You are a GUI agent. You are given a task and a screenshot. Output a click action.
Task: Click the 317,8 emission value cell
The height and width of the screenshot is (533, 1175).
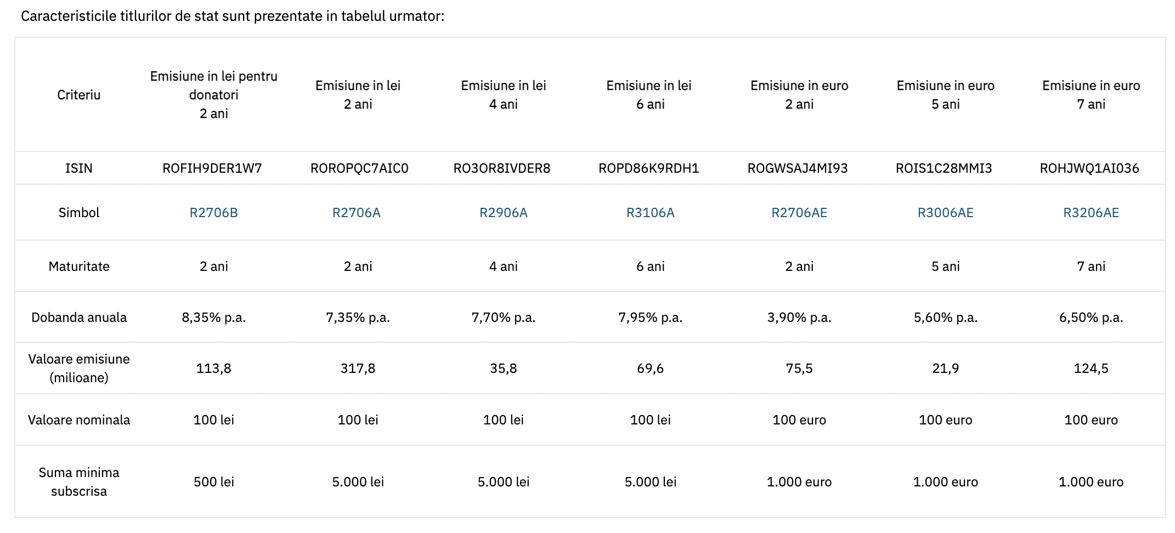coord(358,368)
